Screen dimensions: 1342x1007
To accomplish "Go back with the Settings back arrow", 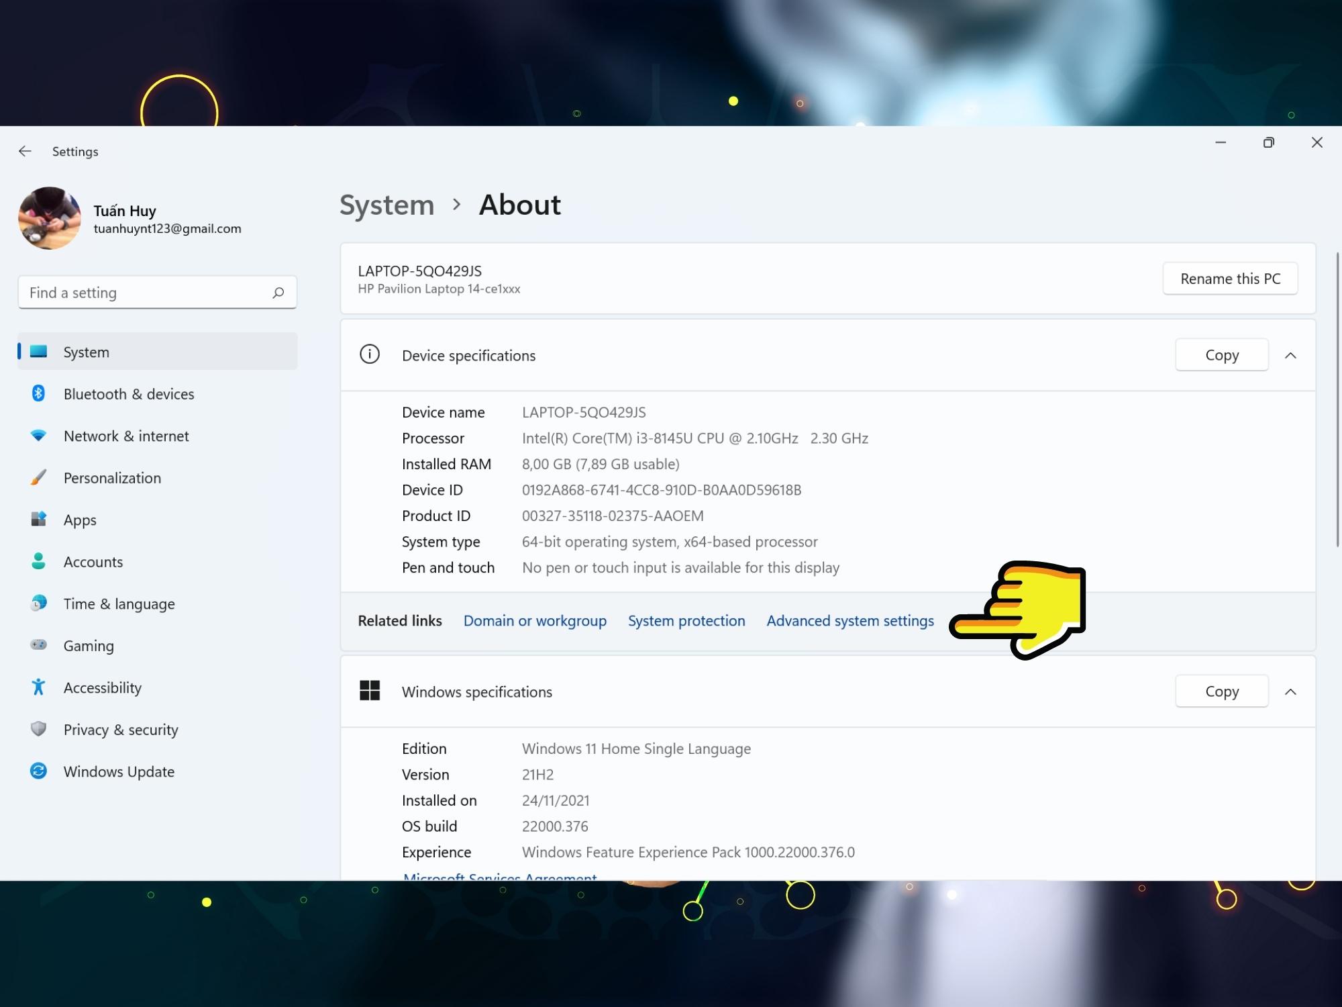I will tap(25, 151).
